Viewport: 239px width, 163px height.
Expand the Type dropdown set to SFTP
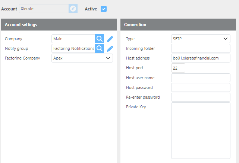[201, 39]
